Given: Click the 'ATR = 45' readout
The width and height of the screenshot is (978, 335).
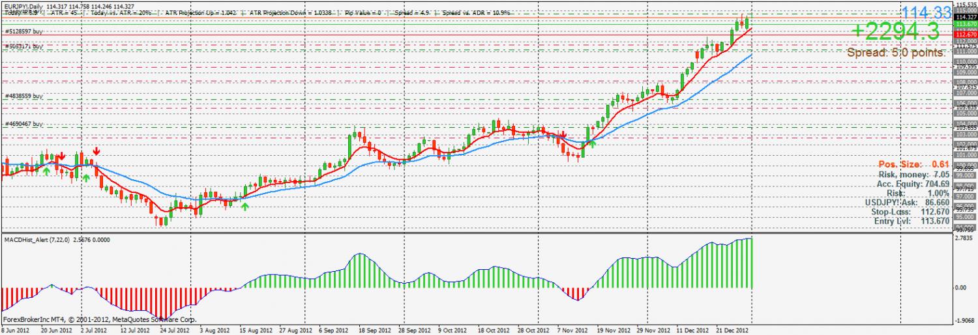Looking at the screenshot, I should (63, 13).
